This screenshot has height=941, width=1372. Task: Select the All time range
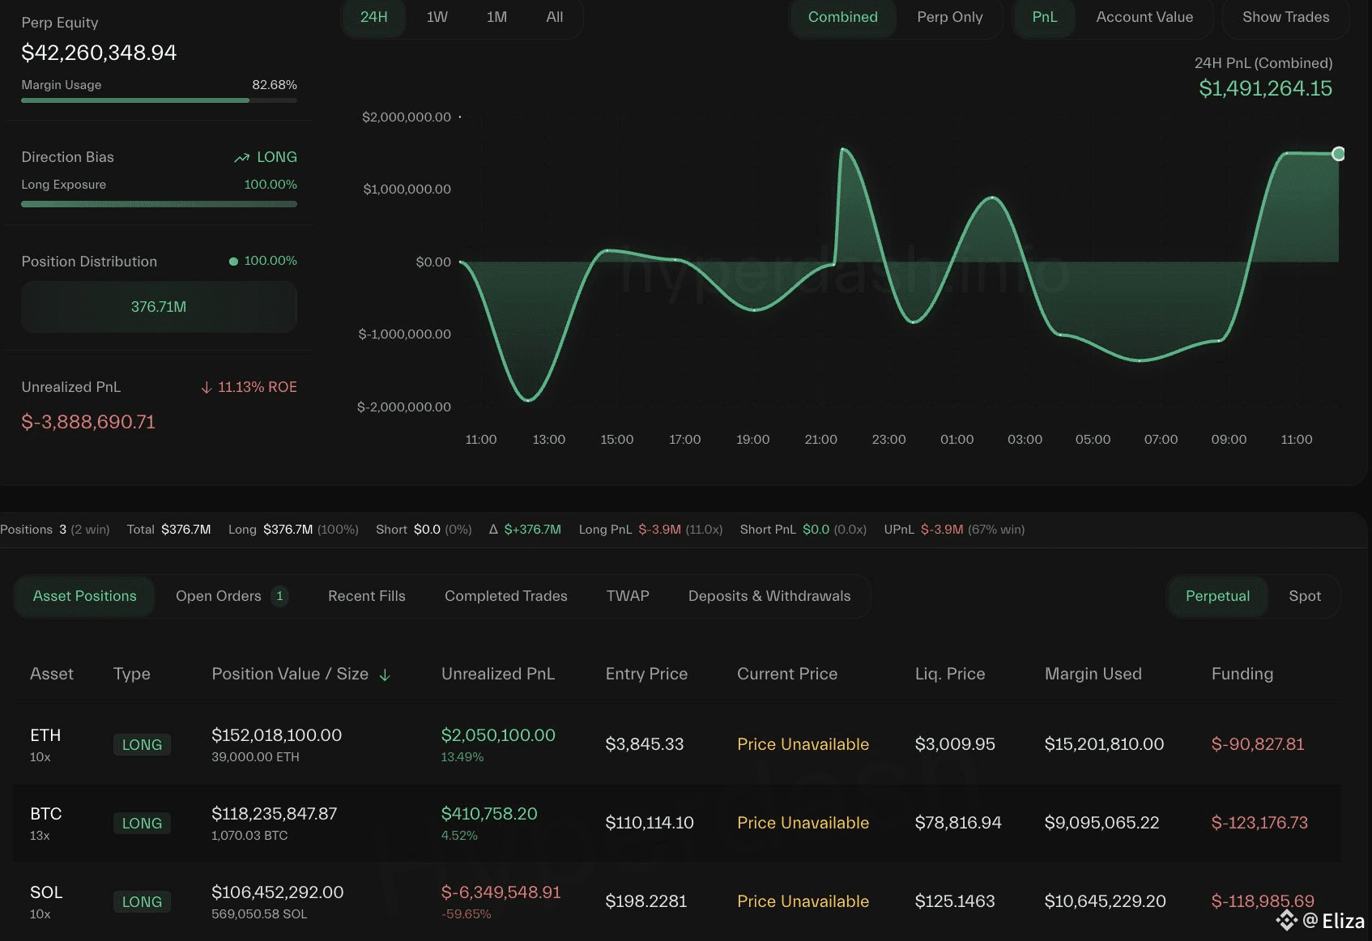(x=554, y=17)
